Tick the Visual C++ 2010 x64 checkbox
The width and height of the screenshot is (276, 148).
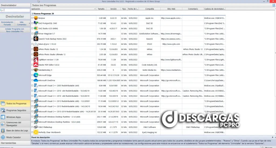32,91
